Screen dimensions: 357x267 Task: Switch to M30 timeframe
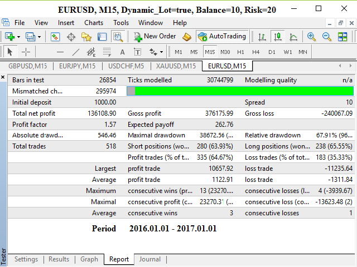225,52
